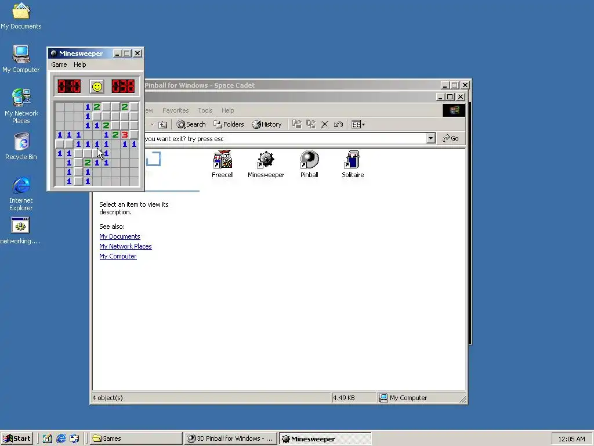Click the smiley face reset button
Viewport: 594px width, 446px height.
97,87
